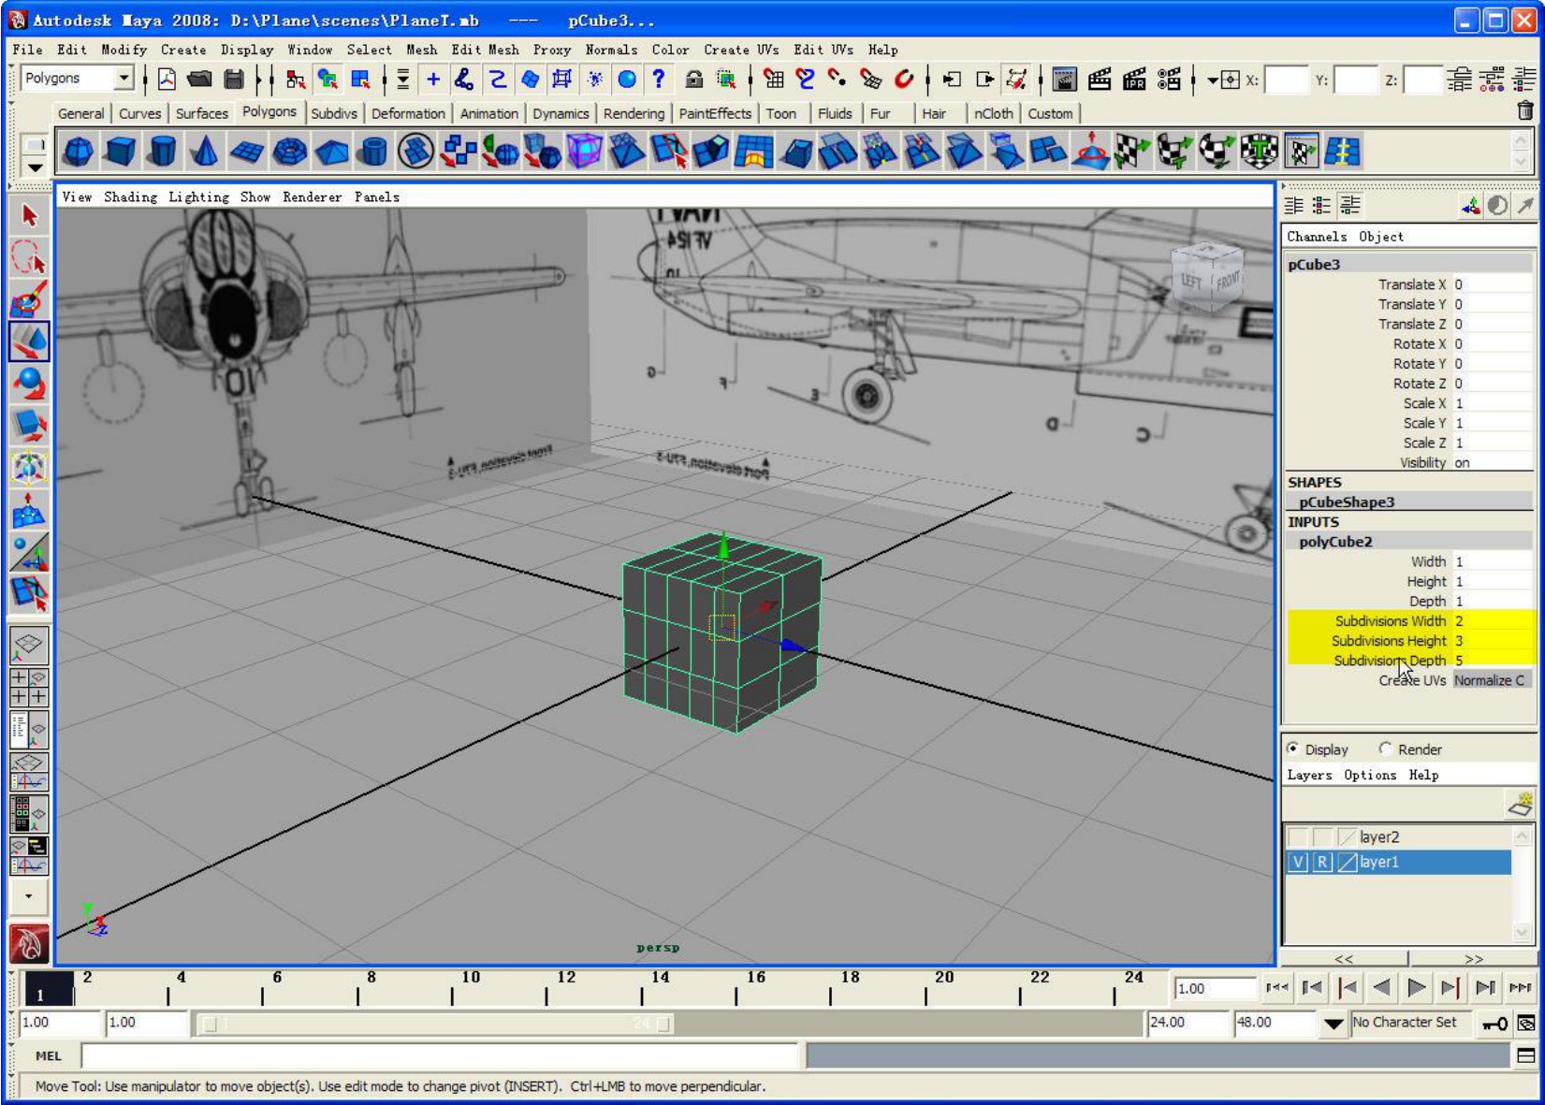Select the Select tool arrow
This screenshot has width=1545, height=1105.
(29, 216)
